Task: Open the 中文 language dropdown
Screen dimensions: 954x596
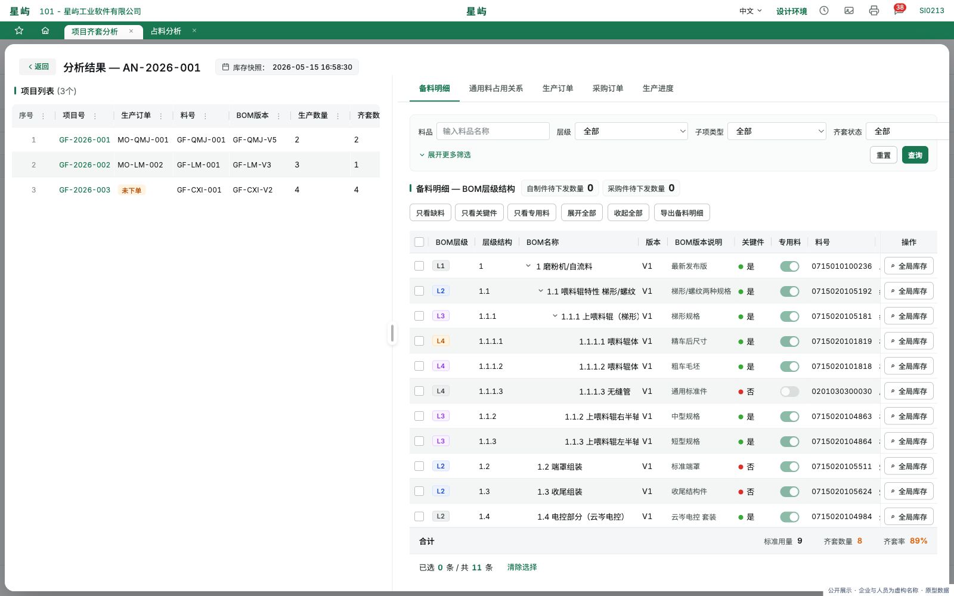Action: (x=751, y=11)
